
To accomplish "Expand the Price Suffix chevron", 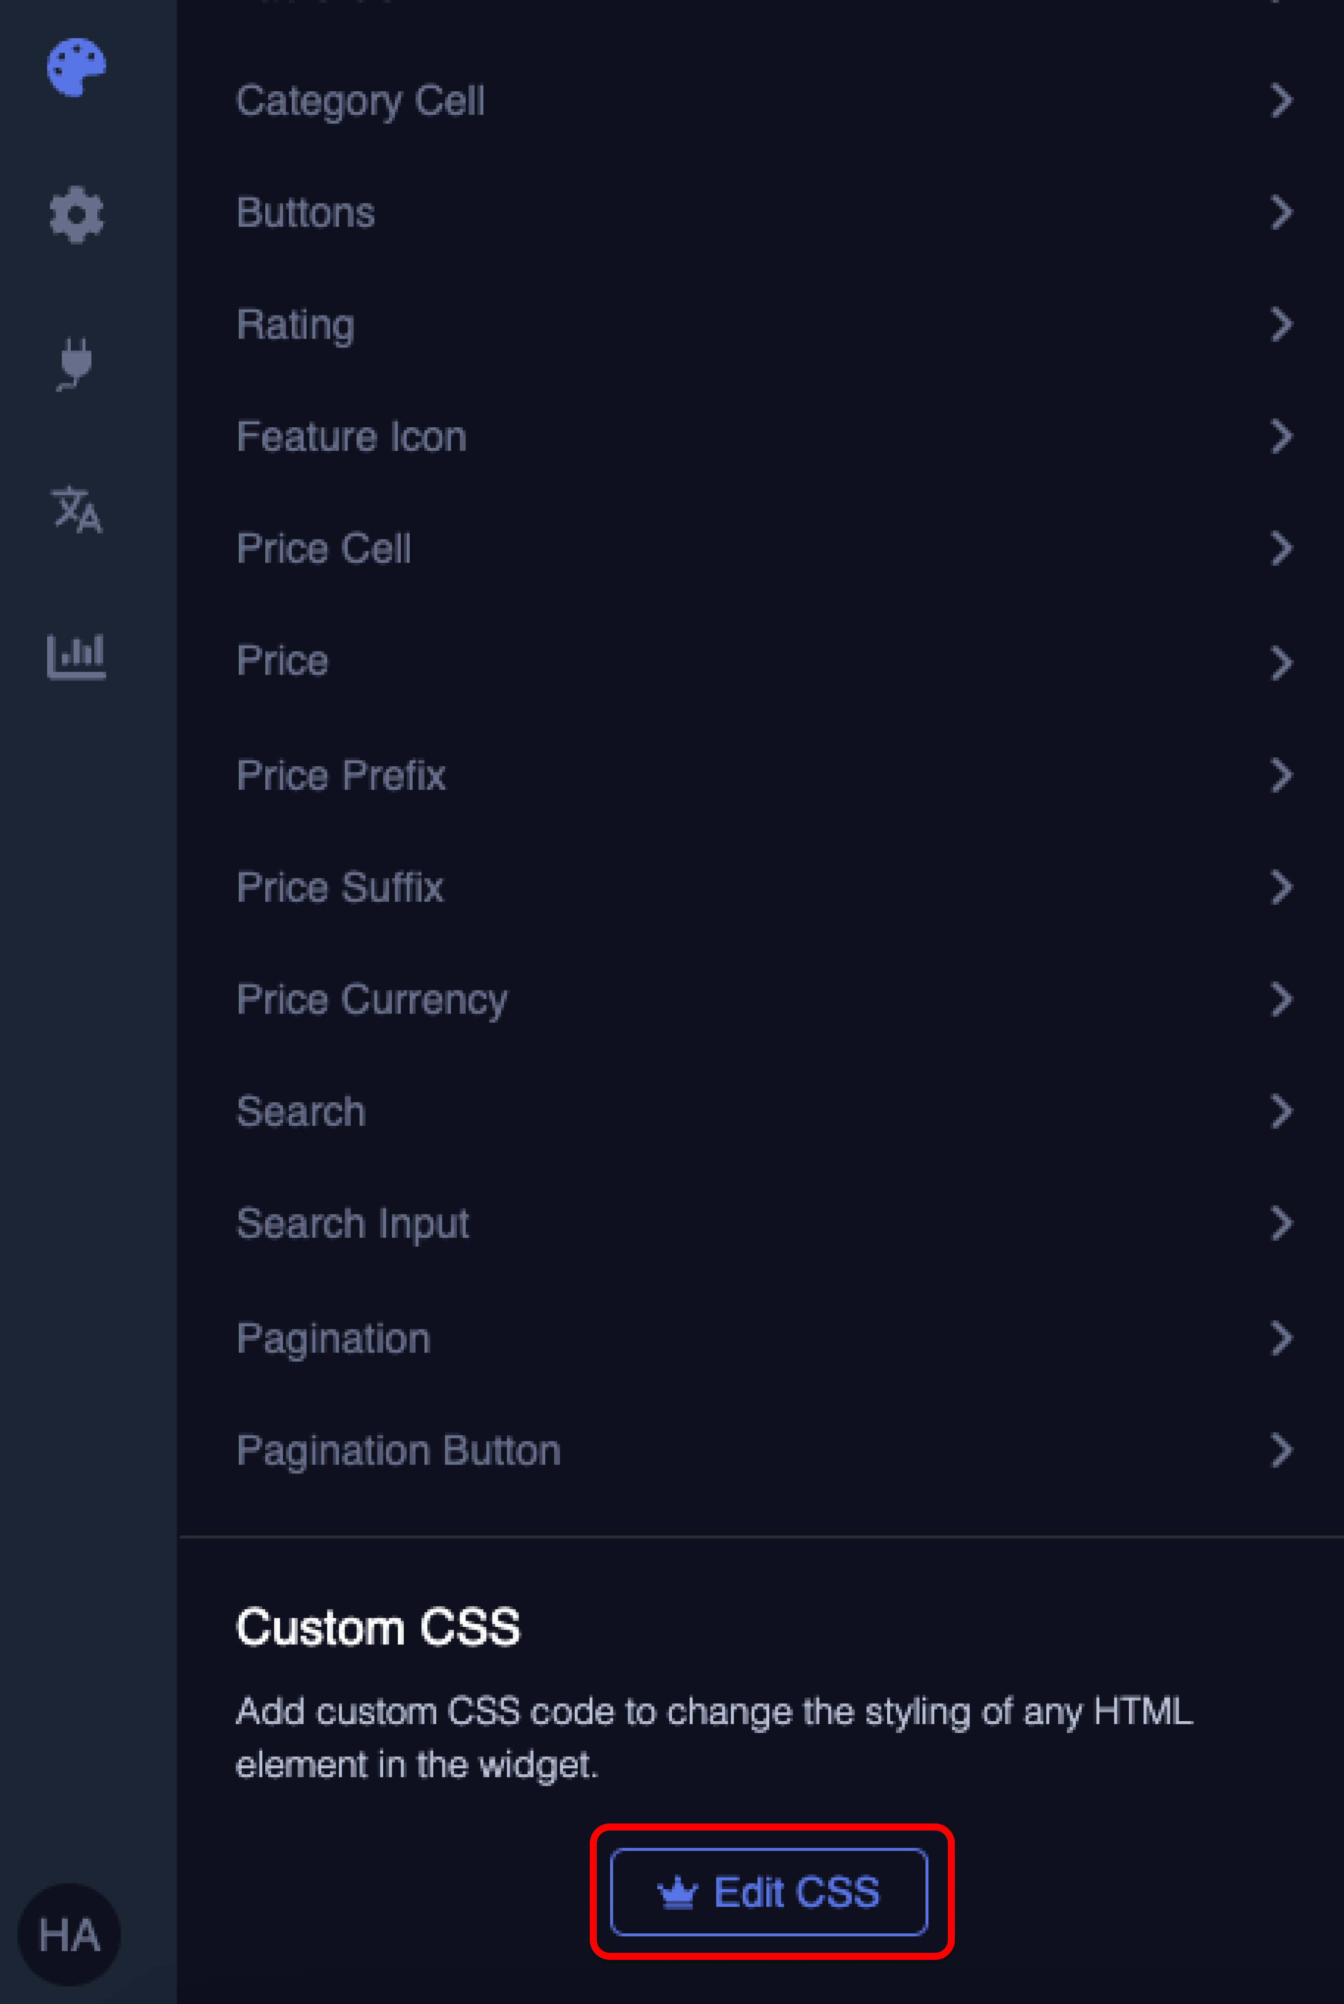I will pos(1281,887).
